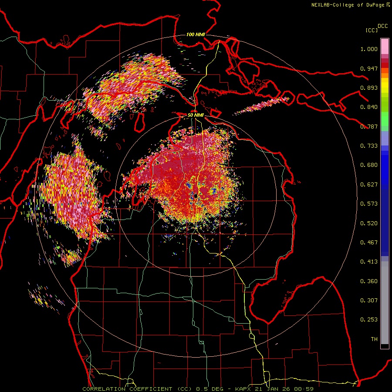Click the 100 NMI range ring label
Viewport: 392px width, 392px height.
coord(196,34)
